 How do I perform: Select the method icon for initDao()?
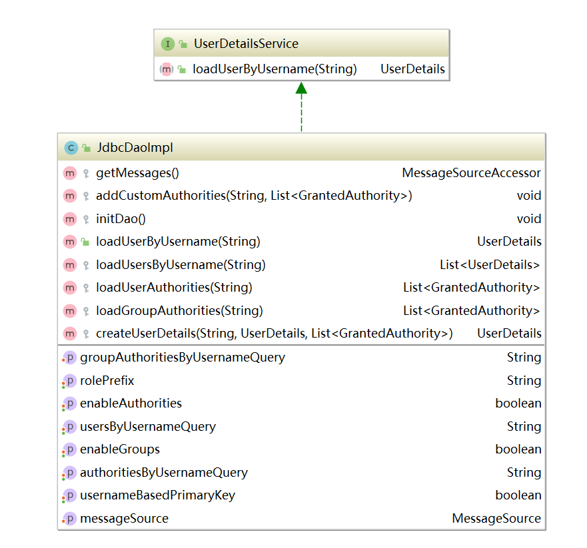pyautogui.click(x=70, y=218)
